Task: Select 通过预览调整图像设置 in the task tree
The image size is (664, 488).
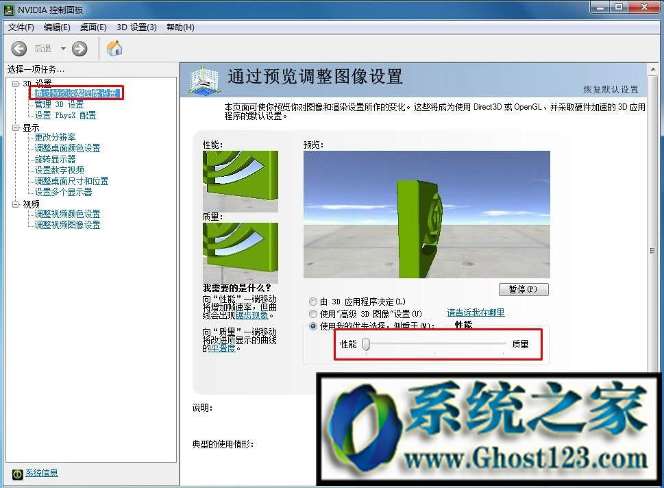Action: 76,93
